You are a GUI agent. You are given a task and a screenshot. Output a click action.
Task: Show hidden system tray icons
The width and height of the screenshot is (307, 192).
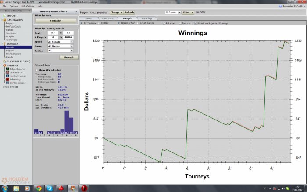click(270, 188)
